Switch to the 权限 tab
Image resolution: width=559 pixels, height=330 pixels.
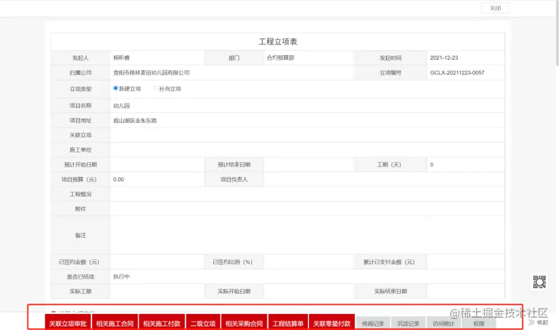[479, 323]
